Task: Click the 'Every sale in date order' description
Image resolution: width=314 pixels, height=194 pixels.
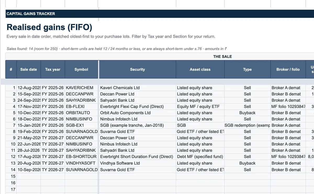Action: coord(111,37)
